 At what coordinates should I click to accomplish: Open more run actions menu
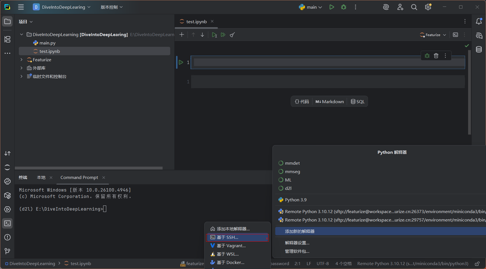(356, 7)
